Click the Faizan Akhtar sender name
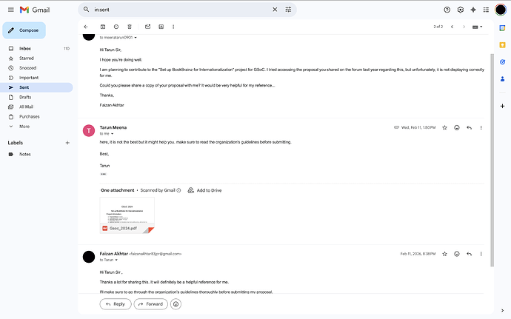The height and width of the screenshot is (319, 511). click(x=114, y=254)
